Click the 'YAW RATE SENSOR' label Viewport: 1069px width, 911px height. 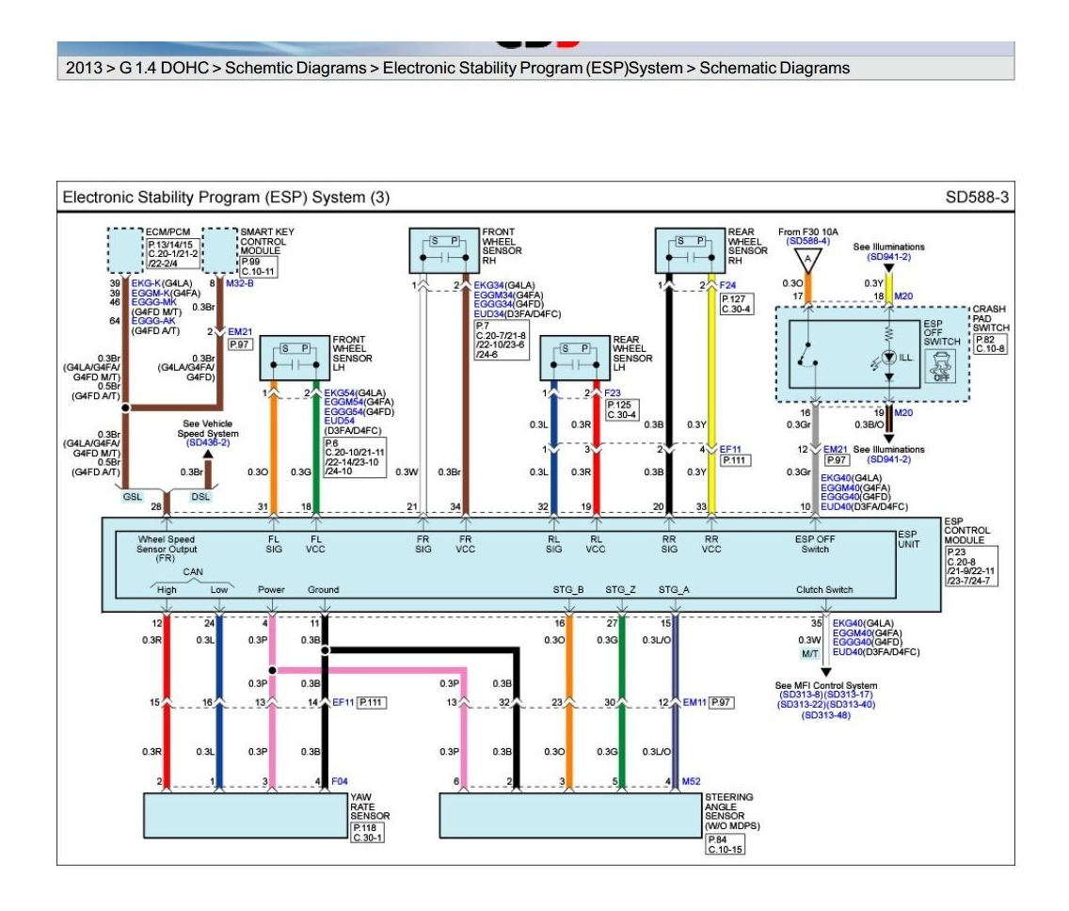(x=370, y=807)
